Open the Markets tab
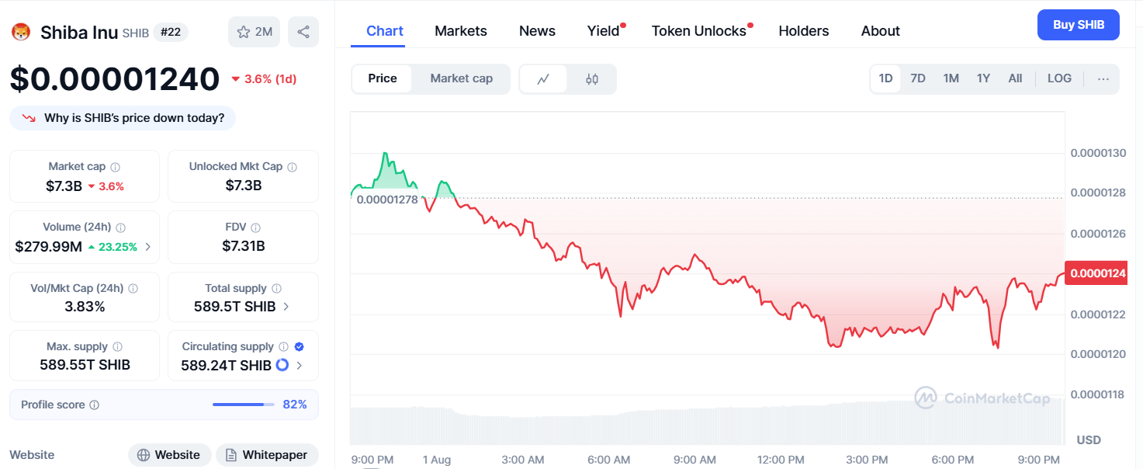This screenshot has width=1143, height=469. coord(461,31)
